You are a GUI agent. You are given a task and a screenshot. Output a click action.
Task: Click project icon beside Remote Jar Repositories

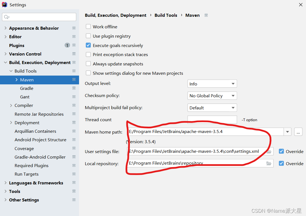[x=74, y=114]
